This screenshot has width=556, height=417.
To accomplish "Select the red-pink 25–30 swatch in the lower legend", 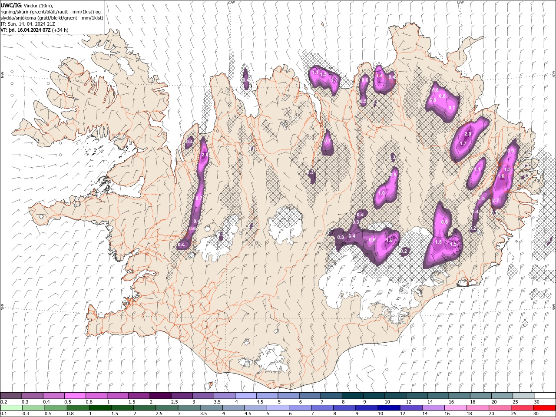I will [x=522, y=408].
